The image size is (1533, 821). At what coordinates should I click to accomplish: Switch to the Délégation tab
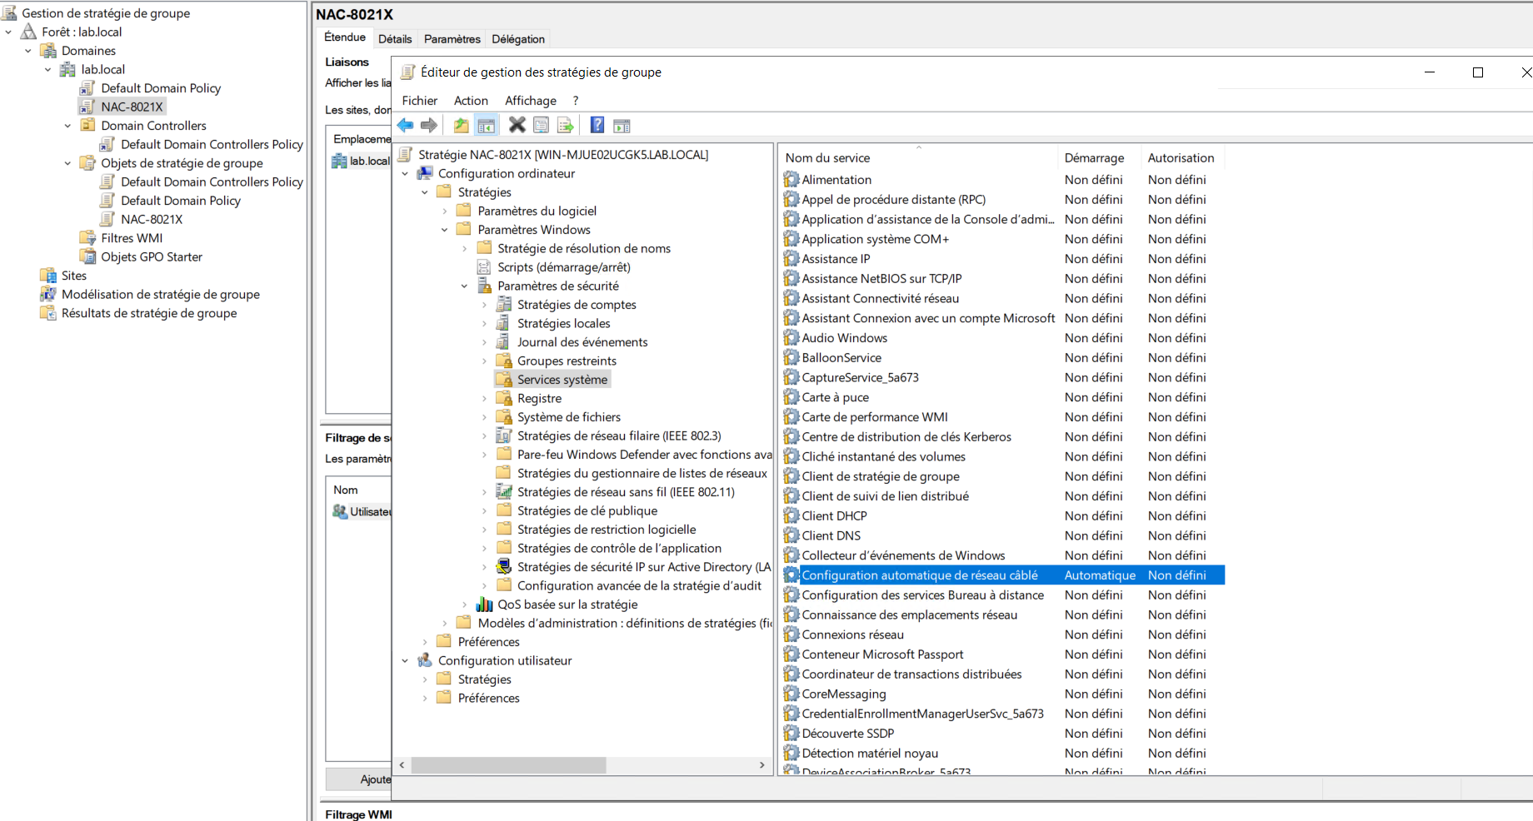coord(517,39)
